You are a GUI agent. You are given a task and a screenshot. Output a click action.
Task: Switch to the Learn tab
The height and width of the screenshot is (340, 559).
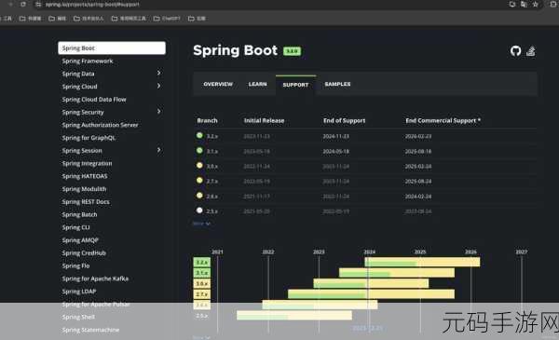tap(257, 84)
